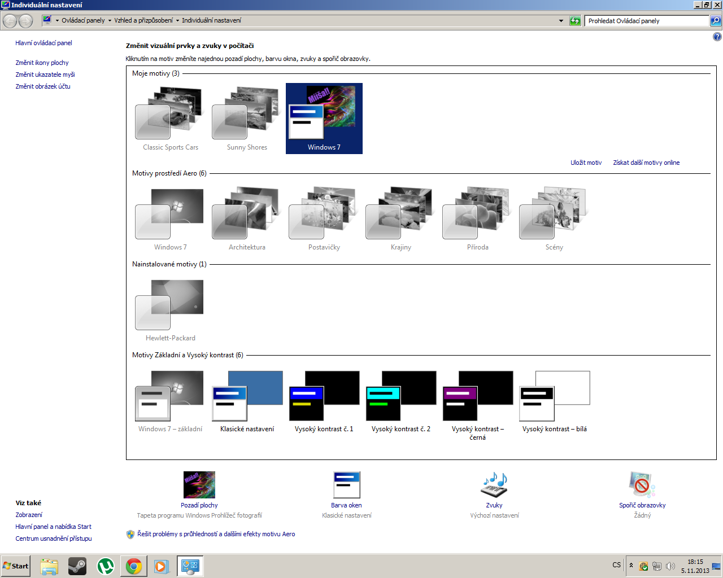
Task: Open the shield-and-globe notification tray icon
Action: pos(643,566)
